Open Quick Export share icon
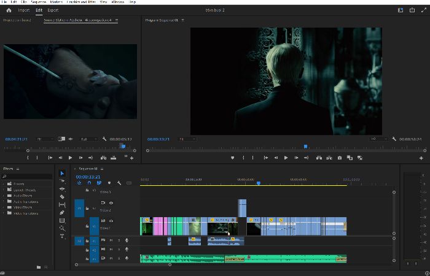430x276 pixels. (412, 10)
